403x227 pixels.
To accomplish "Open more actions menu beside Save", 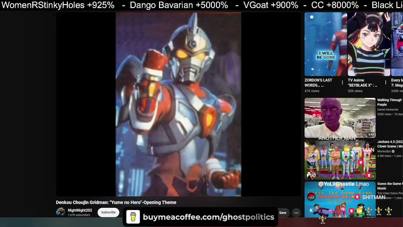I will [x=296, y=213].
